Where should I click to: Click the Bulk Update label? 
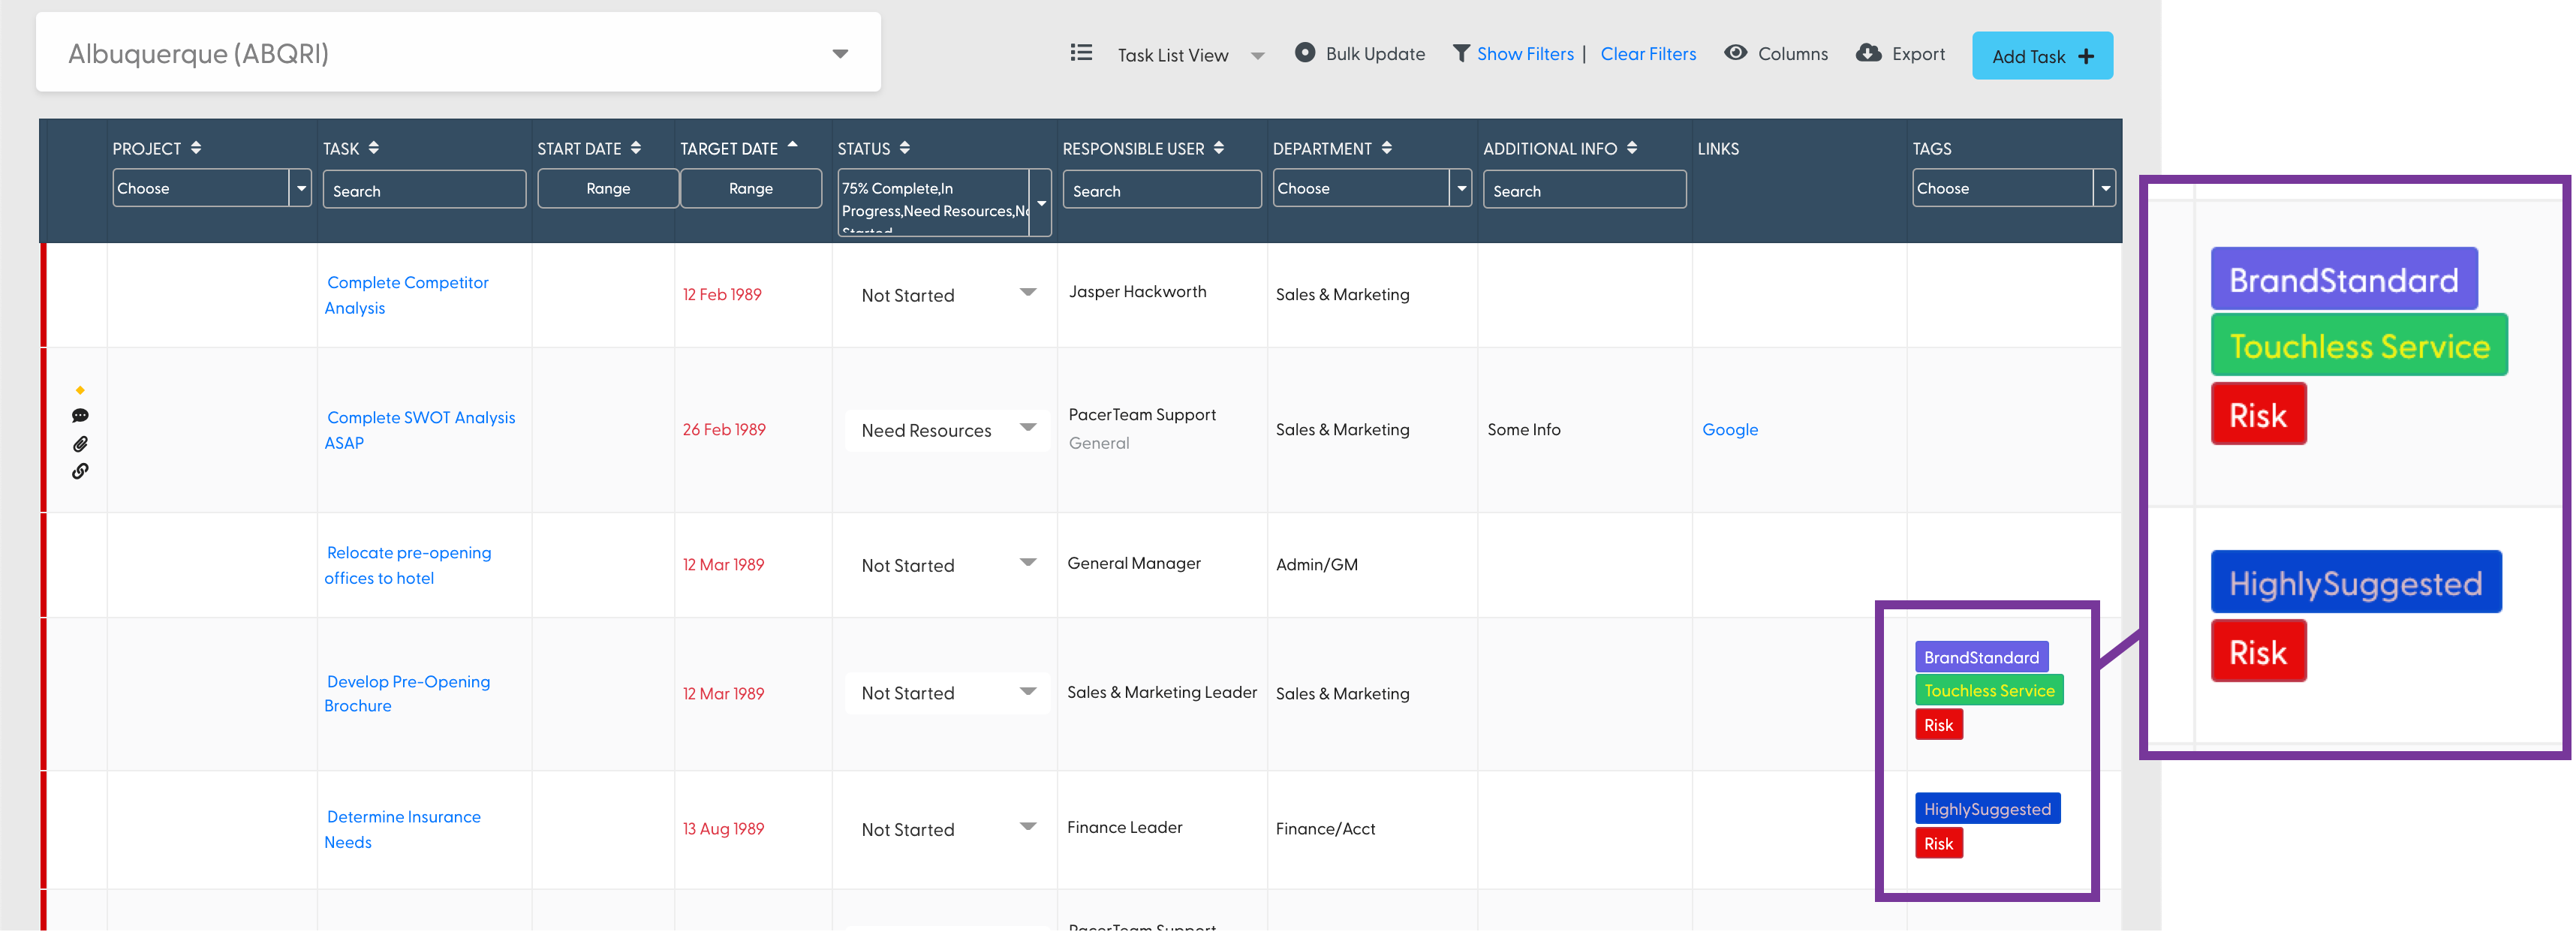click(x=1374, y=54)
